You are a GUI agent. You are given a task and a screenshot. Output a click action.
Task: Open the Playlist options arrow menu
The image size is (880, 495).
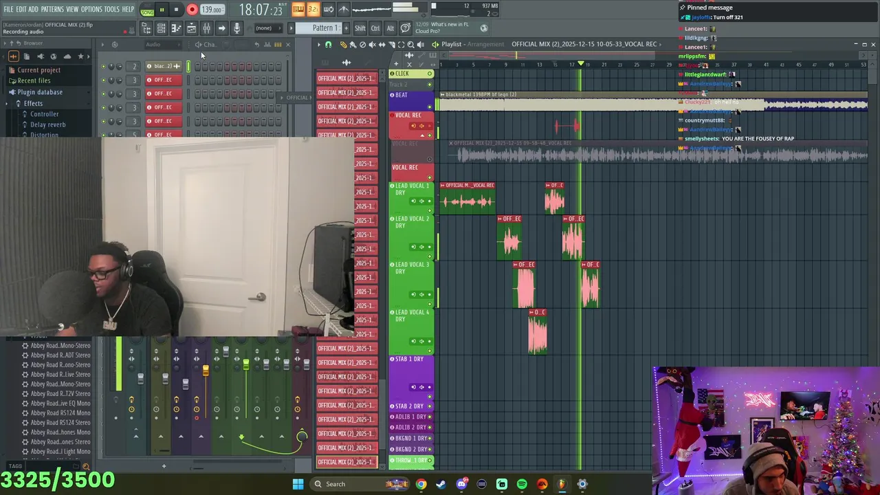coord(319,45)
